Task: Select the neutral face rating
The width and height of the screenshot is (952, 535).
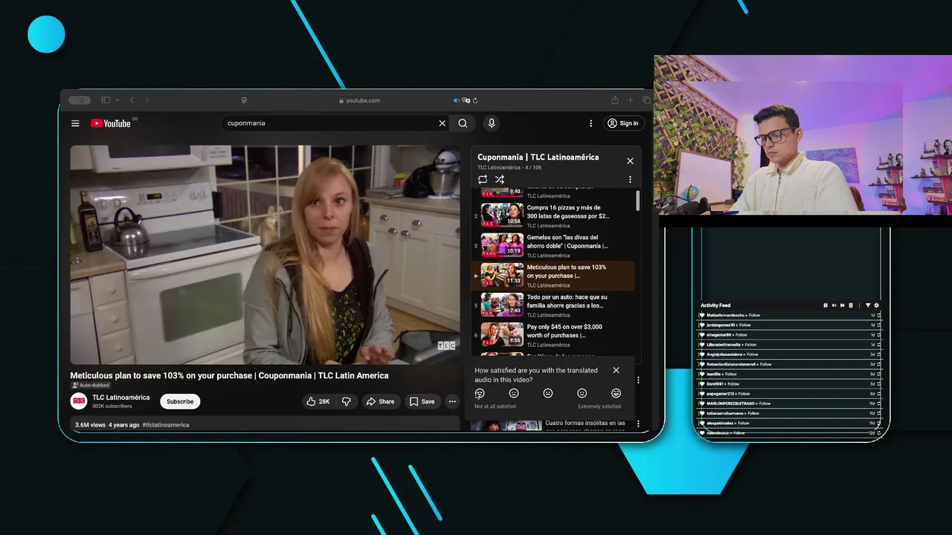Action: 548,393
